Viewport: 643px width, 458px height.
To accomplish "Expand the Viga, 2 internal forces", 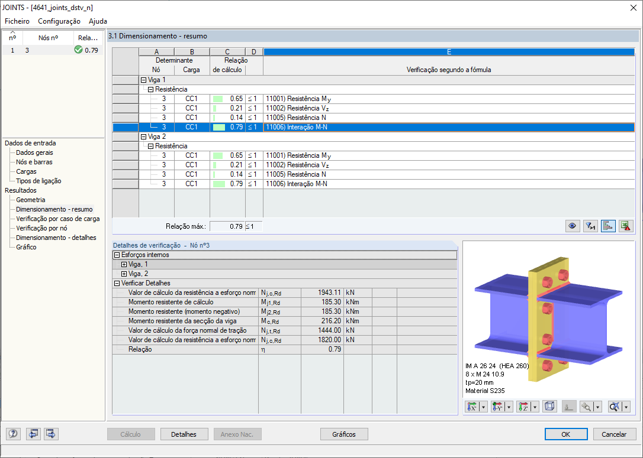I will [124, 274].
